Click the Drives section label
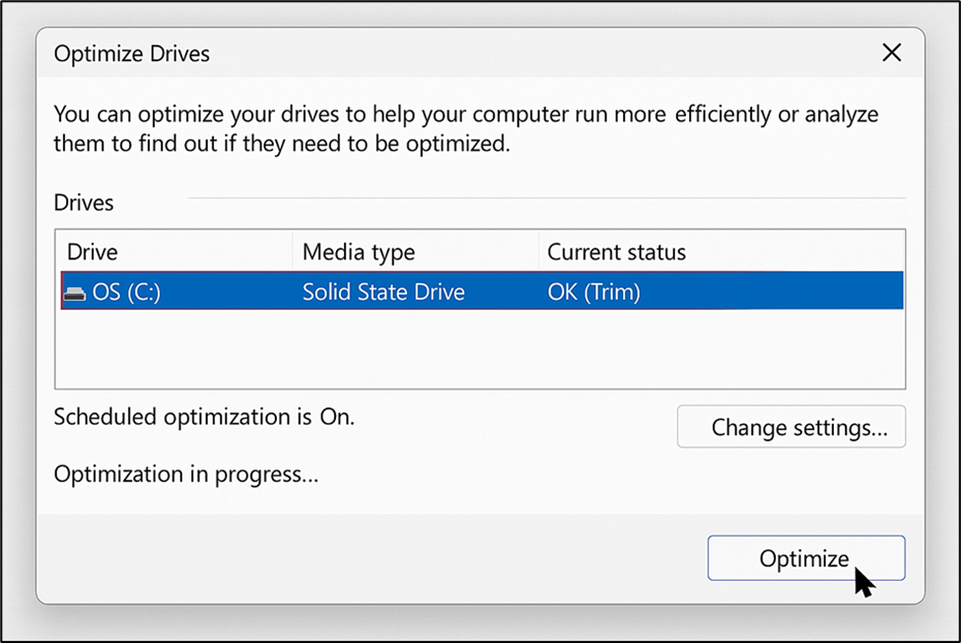 point(84,203)
